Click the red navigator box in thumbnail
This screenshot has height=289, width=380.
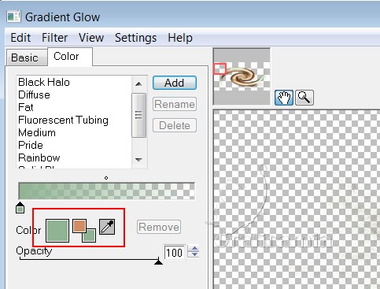pos(220,69)
